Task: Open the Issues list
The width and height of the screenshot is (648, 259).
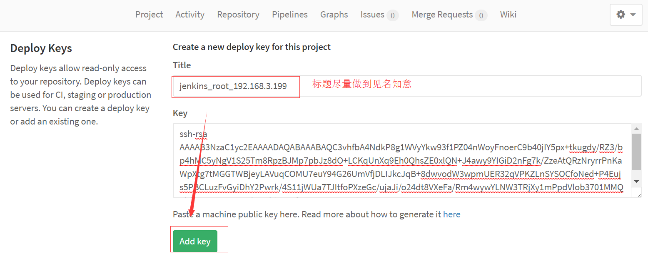Action: click(x=372, y=14)
